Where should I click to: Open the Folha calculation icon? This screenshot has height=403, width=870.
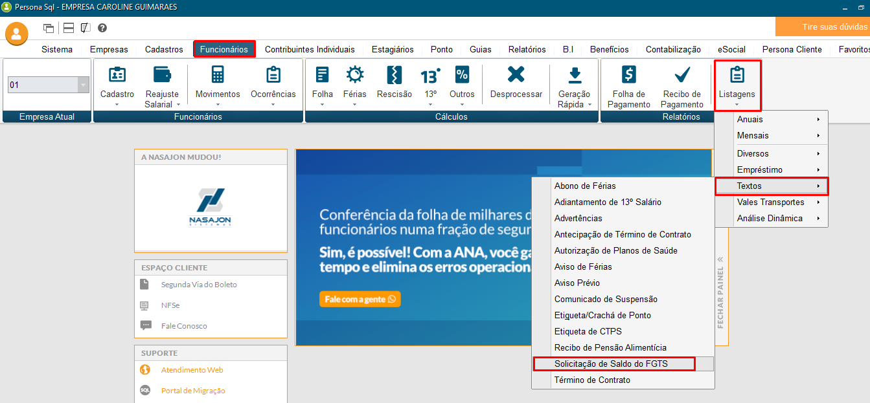click(322, 74)
